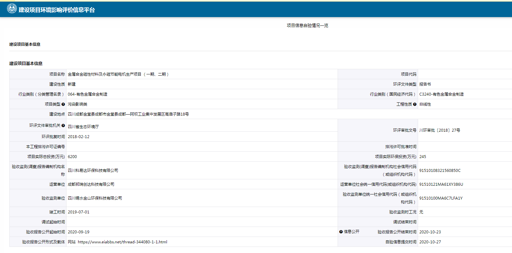Click the 新建 construction nature value
This screenshot has width=512, height=253.
pyautogui.click(x=72, y=84)
